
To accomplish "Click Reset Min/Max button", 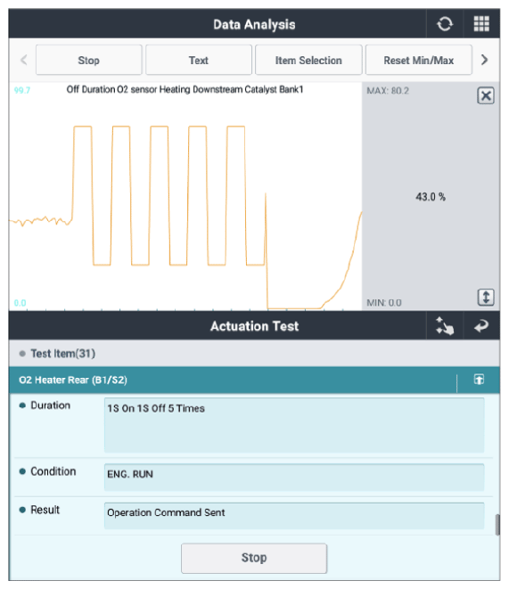I will [418, 60].
